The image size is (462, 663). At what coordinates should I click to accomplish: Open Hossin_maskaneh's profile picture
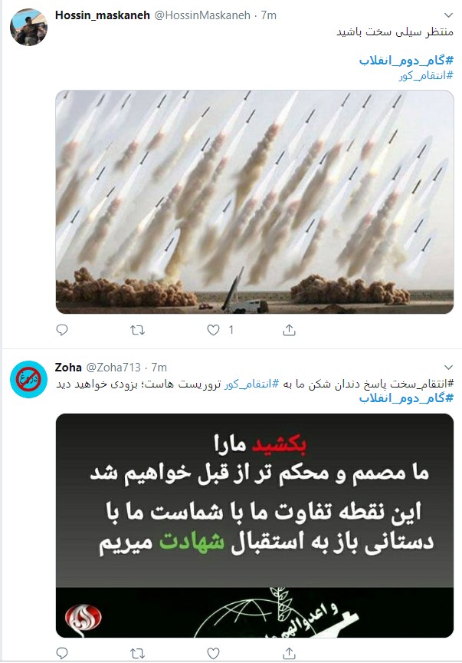(28, 27)
